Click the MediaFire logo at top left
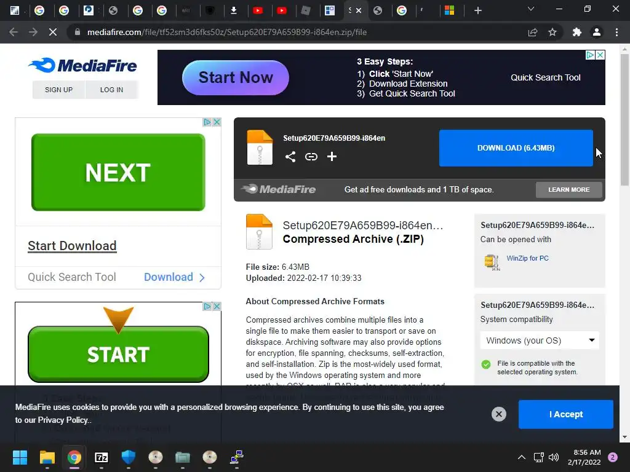The width and height of the screenshot is (630, 472). (82, 65)
